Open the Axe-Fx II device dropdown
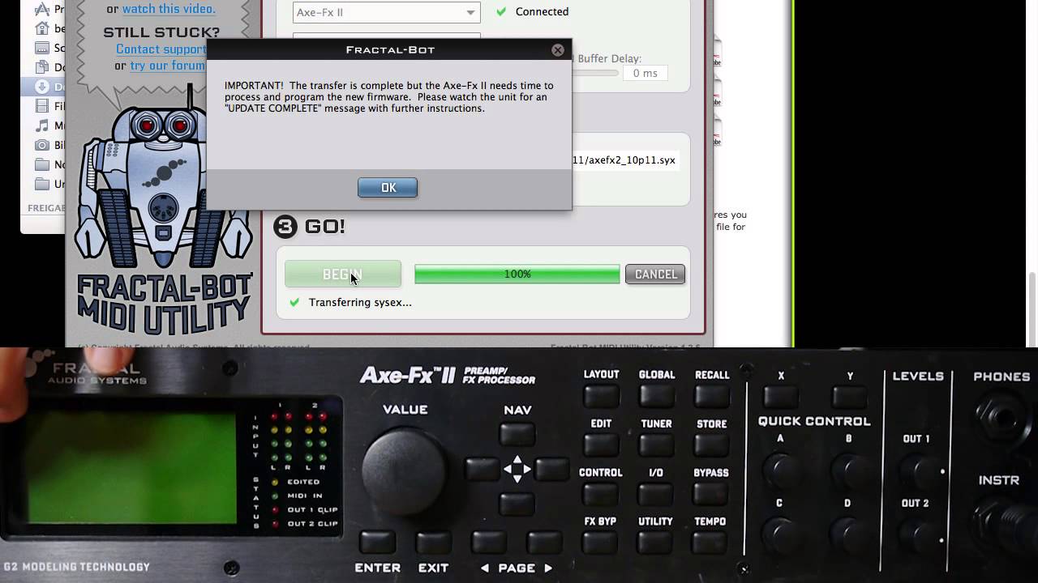This screenshot has height=583, width=1038. (386, 12)
